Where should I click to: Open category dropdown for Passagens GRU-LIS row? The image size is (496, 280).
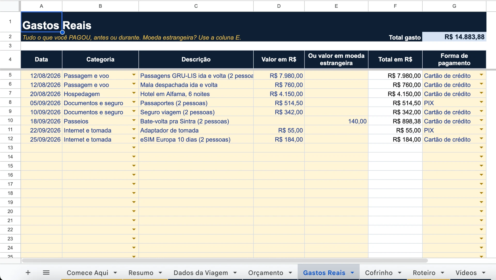point(134,75)
